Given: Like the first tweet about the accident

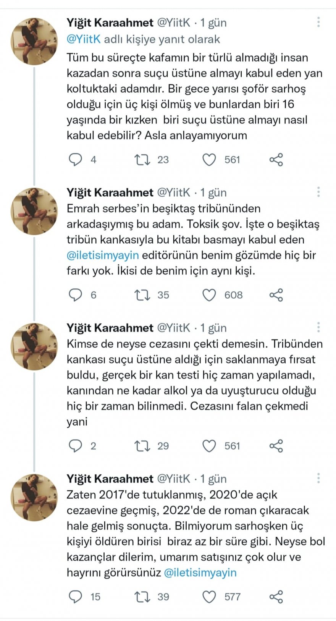Looking at the screenshot, I should [209, 160].
